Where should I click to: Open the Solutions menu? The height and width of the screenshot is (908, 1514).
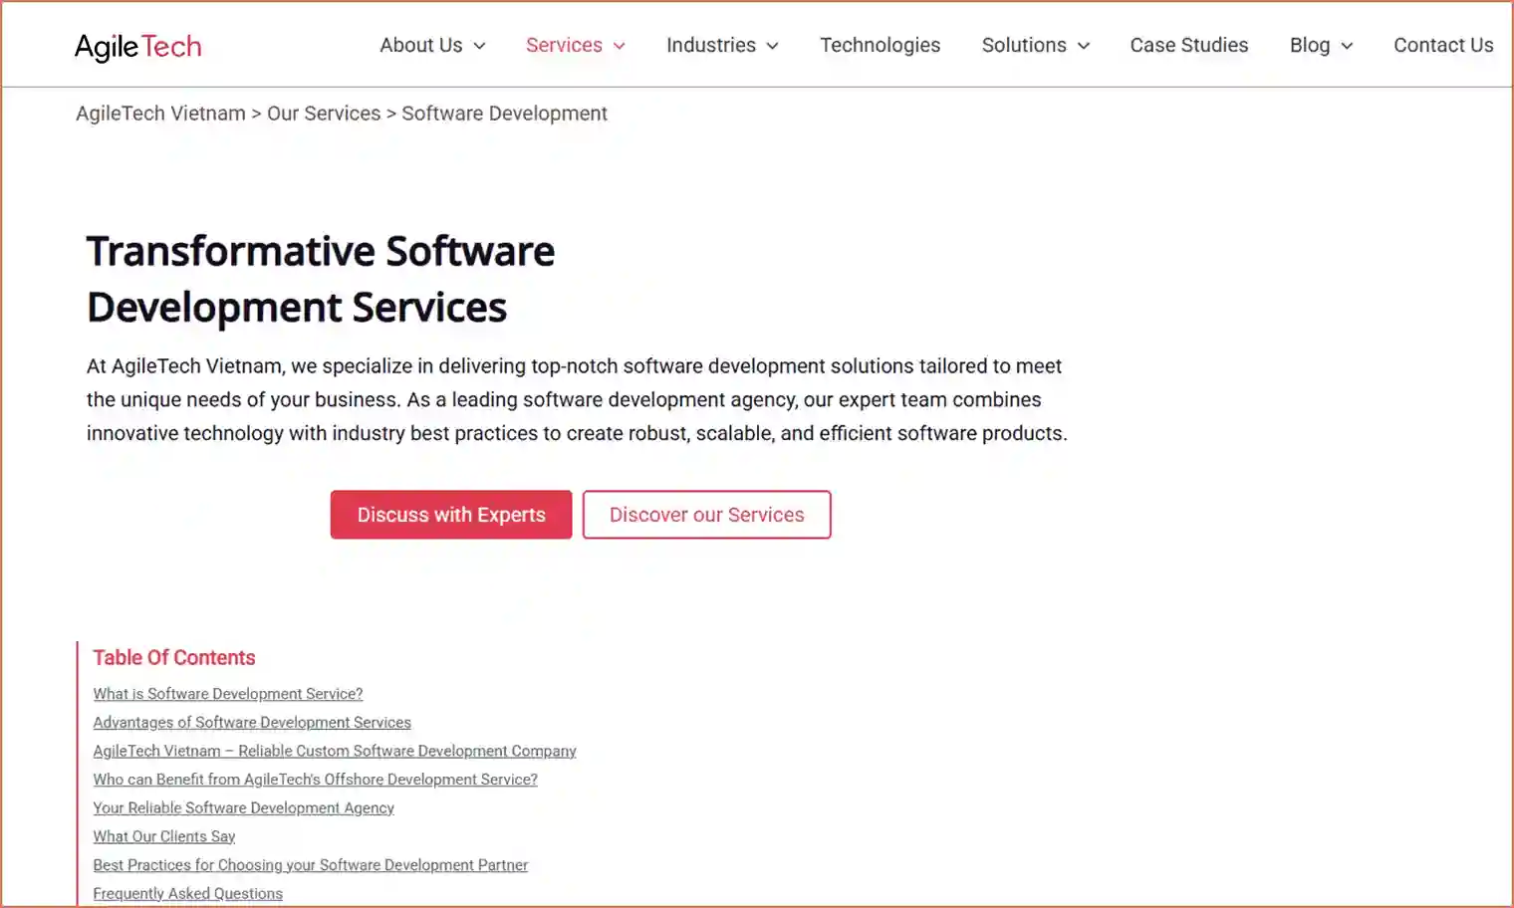(x=1024, y=45)
